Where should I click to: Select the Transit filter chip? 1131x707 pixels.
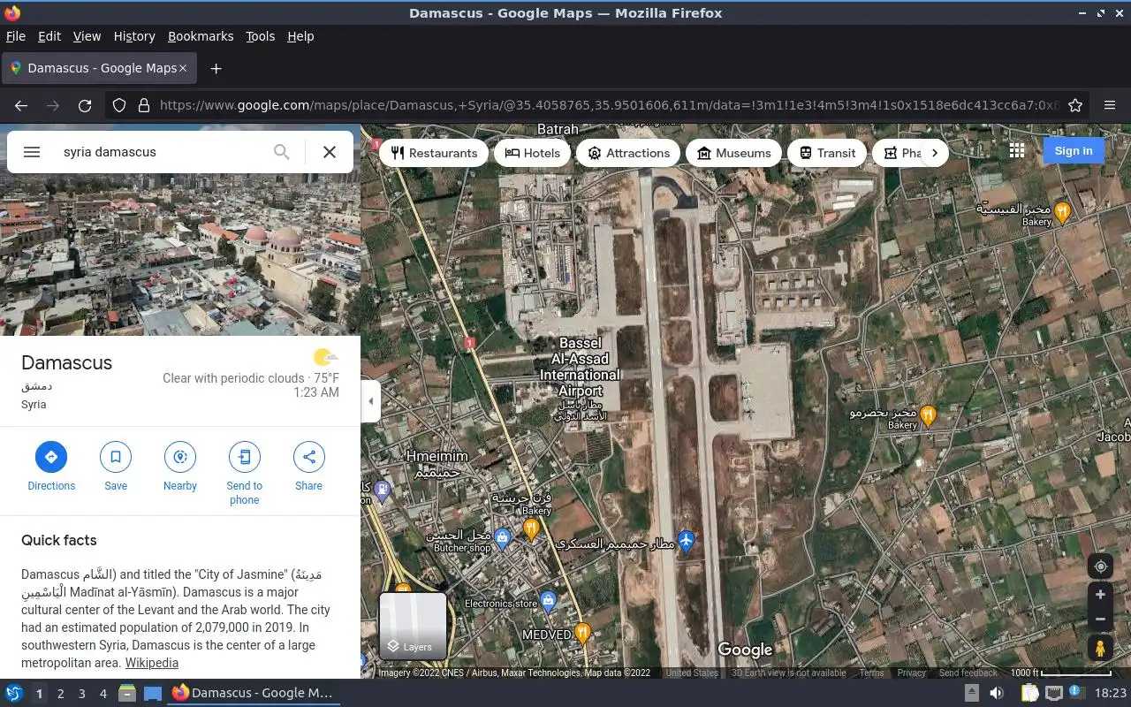(x=827, y=153)
